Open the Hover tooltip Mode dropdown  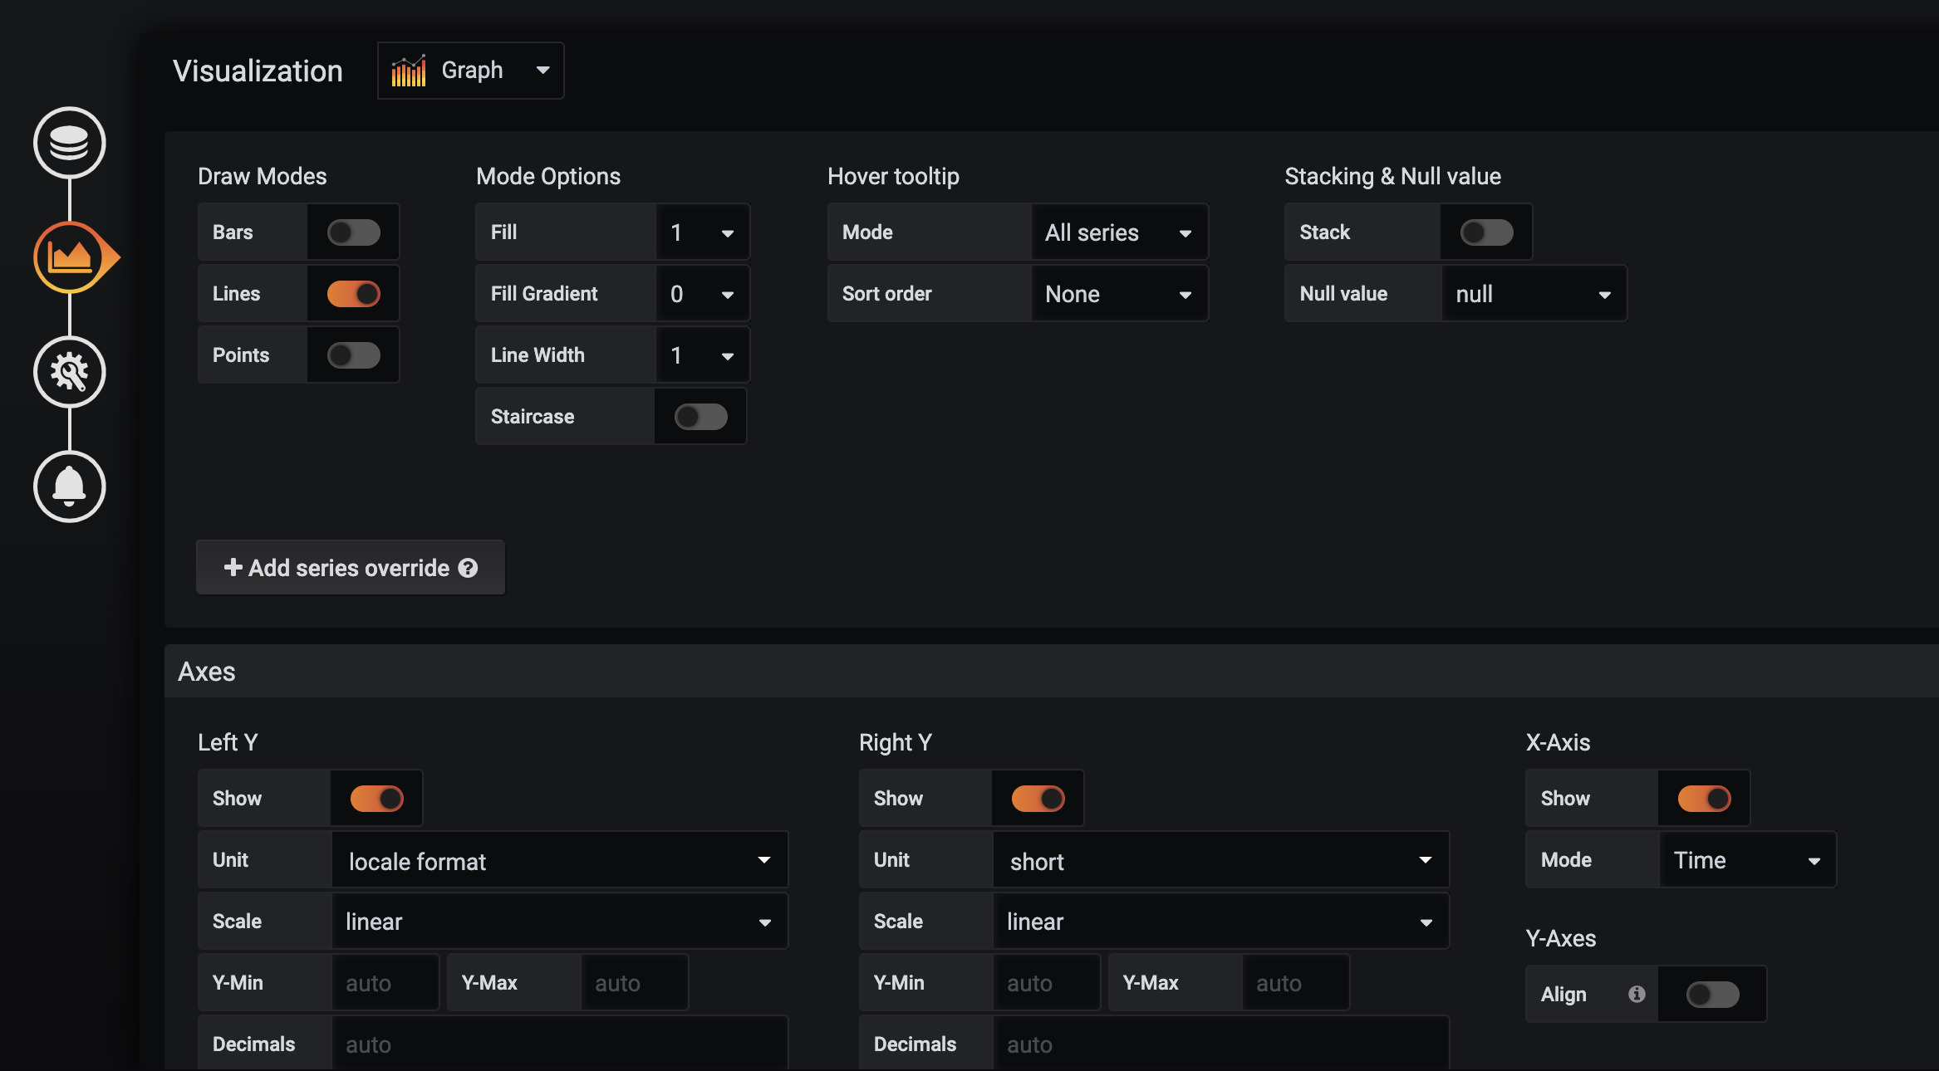click(x=1118, y=232)
